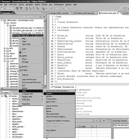Open the HTML Tidy menu in menu bar
The width and height of the screenshot is (129, 139).
tap(13, 5)
